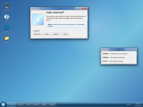Select the about me taskbar item
Screen dimensions: 143x107
20,105
